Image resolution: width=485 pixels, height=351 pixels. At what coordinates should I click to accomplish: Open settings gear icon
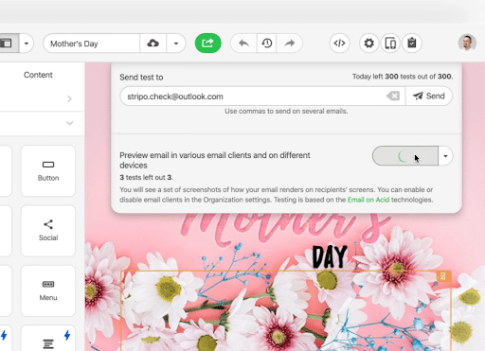pos(368,43)
